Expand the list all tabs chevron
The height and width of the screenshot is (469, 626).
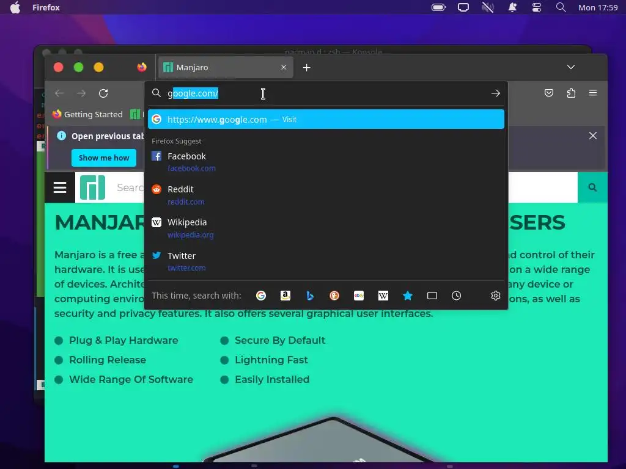click(x=571, y=67)
